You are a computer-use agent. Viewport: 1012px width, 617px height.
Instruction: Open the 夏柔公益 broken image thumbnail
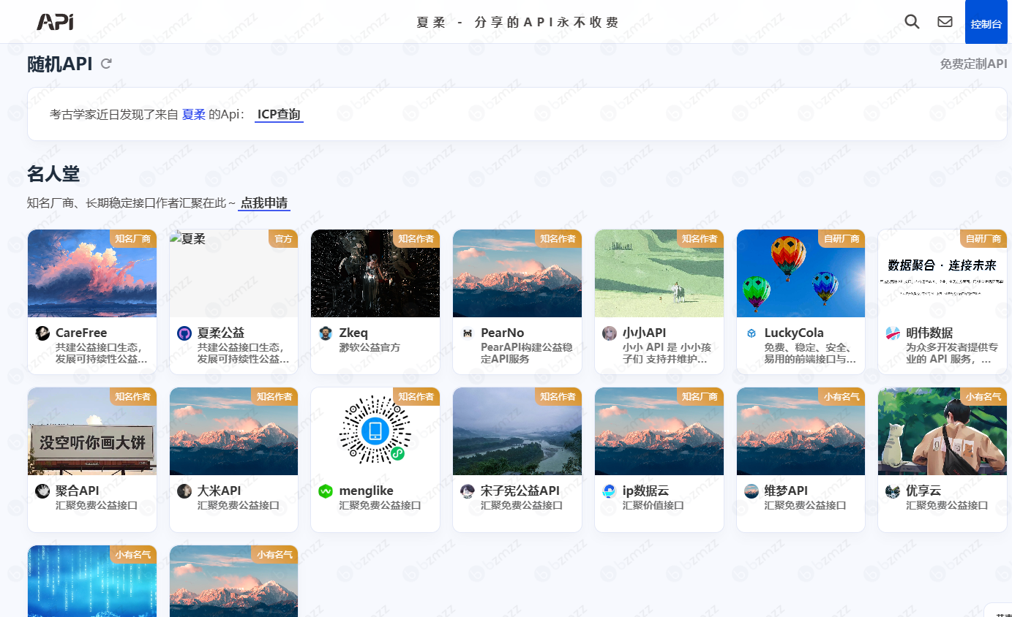point(234,273)
